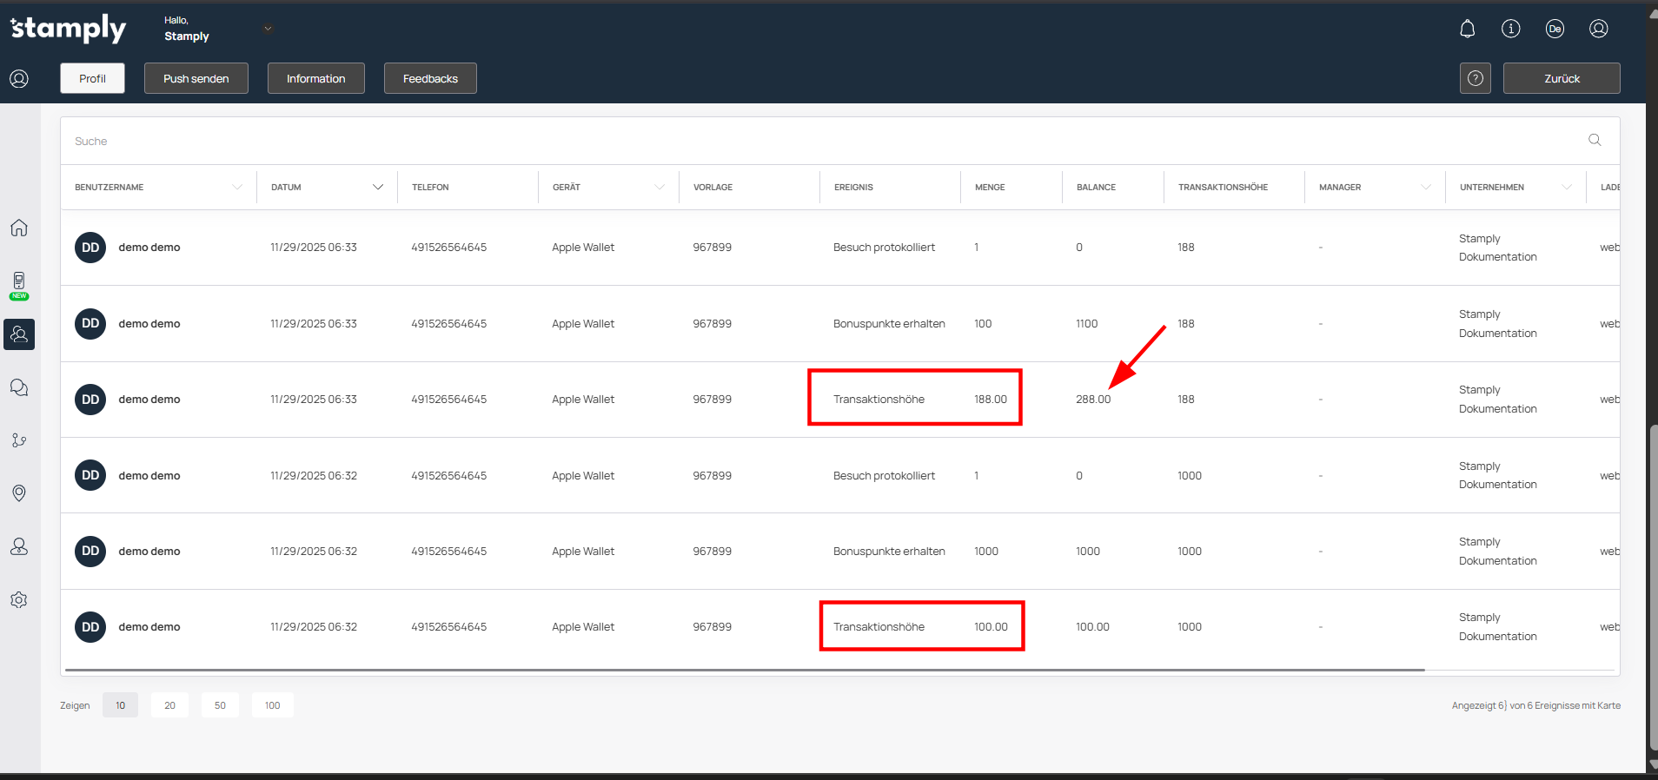Click the home icon in sidebar
1658x780 pixels.
(19, 228)
